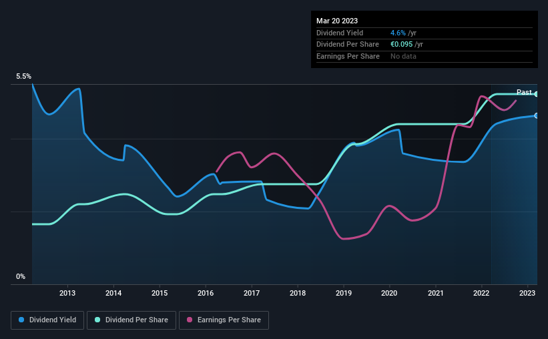Click the 4.6% Dividend Yield value in the tooltip
This screenshot has height=339, width=548.
pyautogui.click(x=398, y=33)
